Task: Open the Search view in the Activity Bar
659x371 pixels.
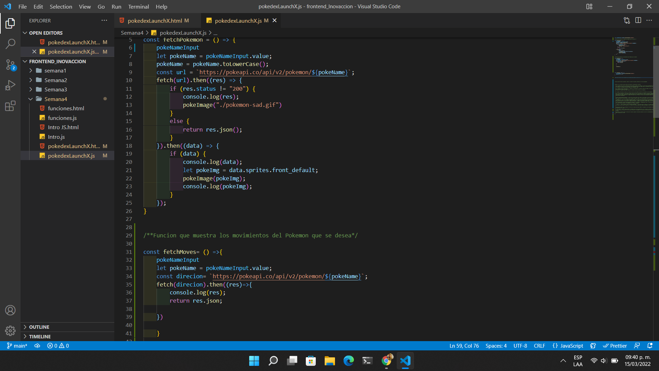Action: [10, 44]
